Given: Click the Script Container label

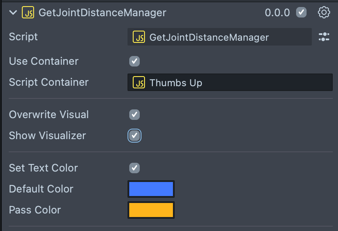Looking at the screenshot, I should [48, 82].
